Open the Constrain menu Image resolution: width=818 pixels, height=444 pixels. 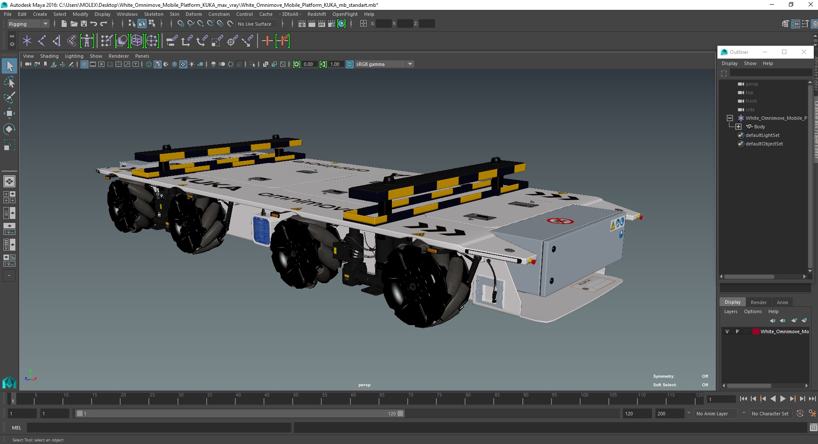pos(219,14)
